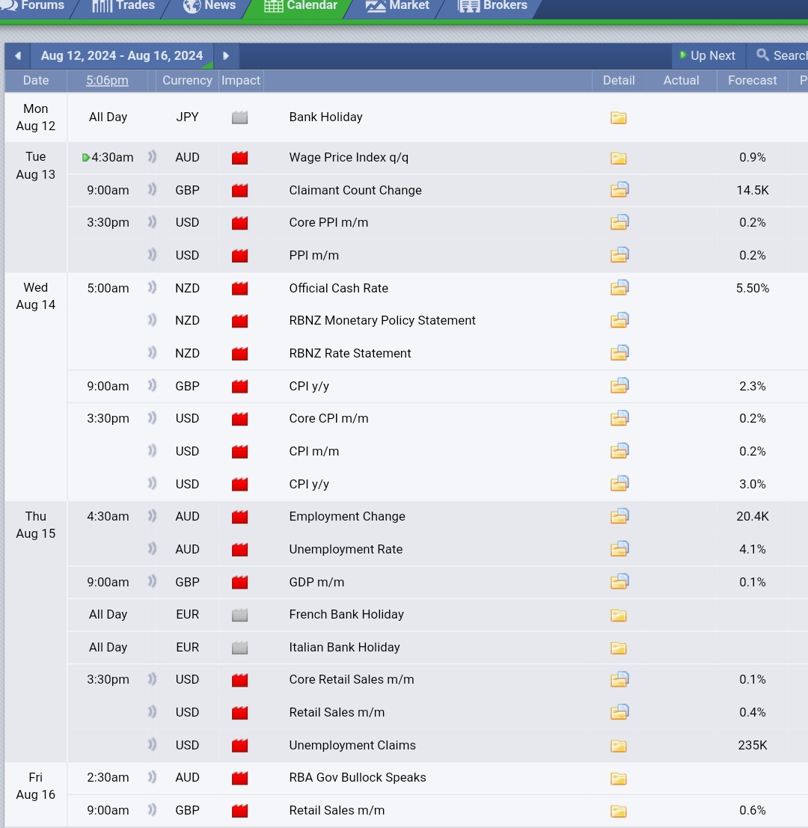Open detail folder for USD Retail Sales m/m

619,712
